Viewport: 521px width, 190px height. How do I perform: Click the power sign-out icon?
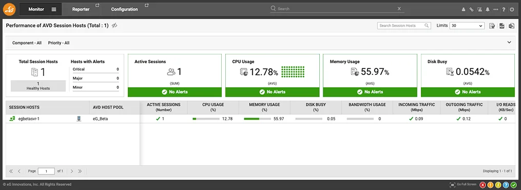(x=512, y=10)
